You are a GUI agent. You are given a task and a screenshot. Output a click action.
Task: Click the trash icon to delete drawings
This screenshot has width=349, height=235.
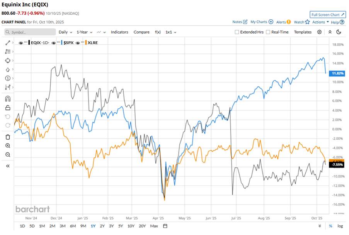click(8, 137)
